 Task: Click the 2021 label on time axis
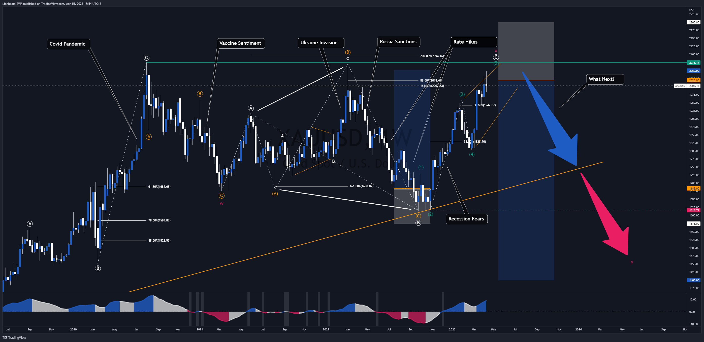coord(200,329)
